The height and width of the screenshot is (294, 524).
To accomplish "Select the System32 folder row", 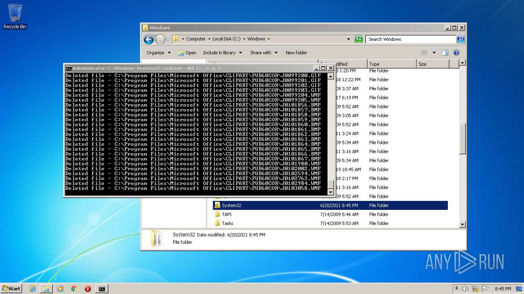I will coord(330,205).
